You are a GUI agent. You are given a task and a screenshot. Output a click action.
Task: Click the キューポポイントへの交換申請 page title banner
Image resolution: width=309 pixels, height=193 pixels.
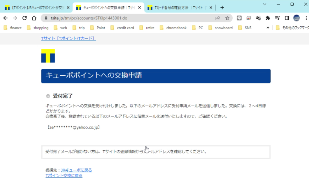coord(156,76)
